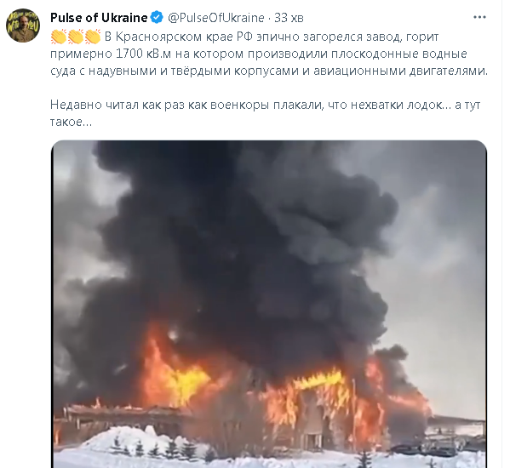
Task: Visit the @PulseOfUkraine handle link
Action: coord(215,18)
